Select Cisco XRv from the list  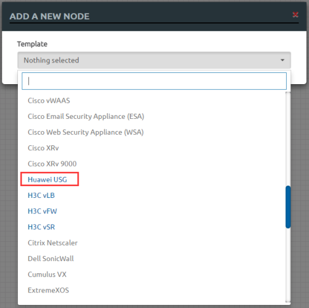pos(43,148)
